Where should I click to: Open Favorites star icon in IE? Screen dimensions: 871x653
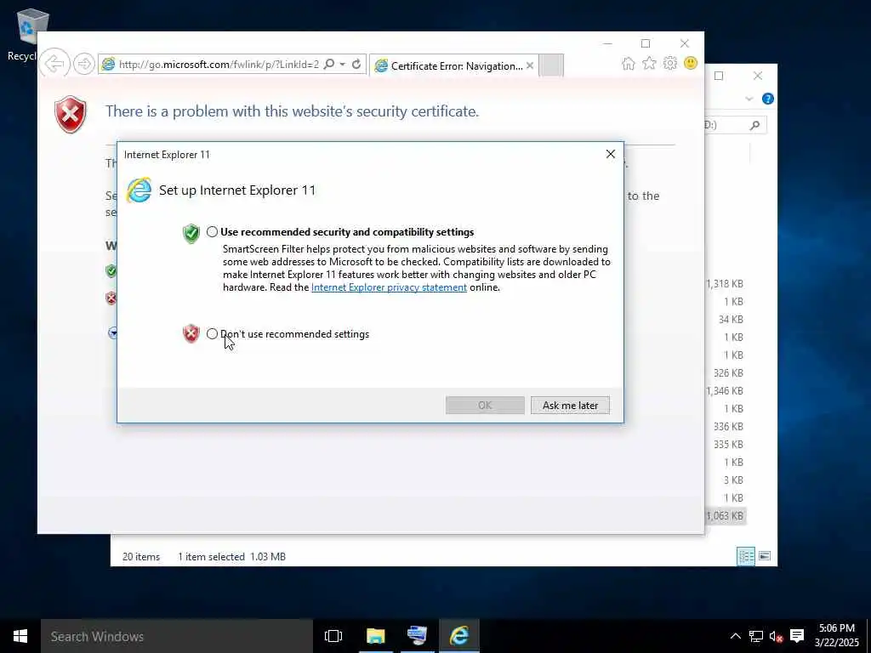click(649, 63)
